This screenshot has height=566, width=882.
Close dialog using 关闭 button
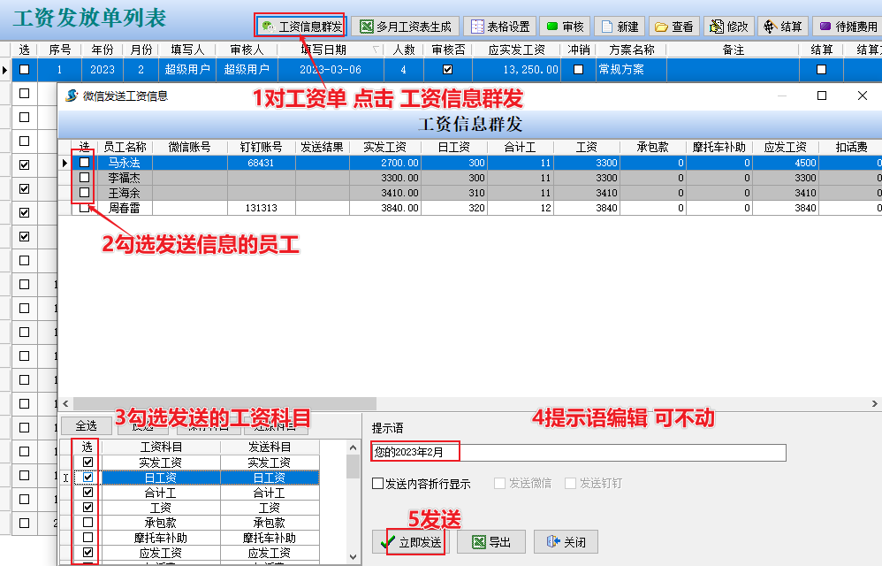pyautogui.click(x=566, y=541)
